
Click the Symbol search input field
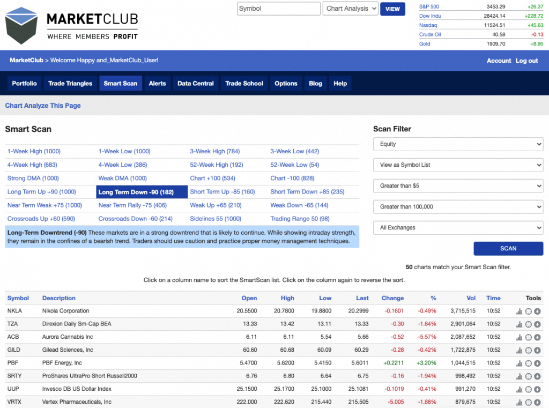[278, 9]
